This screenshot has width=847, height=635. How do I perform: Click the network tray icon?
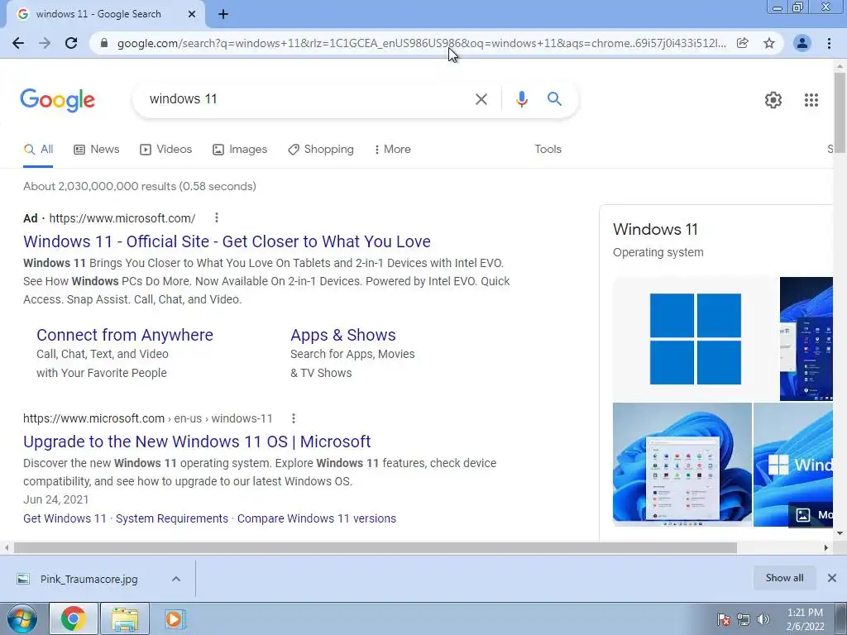(x=744, y=620)
